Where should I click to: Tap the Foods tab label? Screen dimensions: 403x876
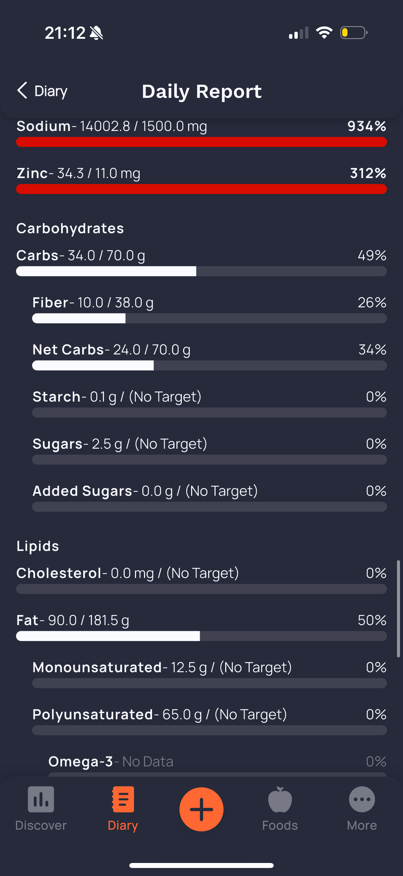pos(280,825)
